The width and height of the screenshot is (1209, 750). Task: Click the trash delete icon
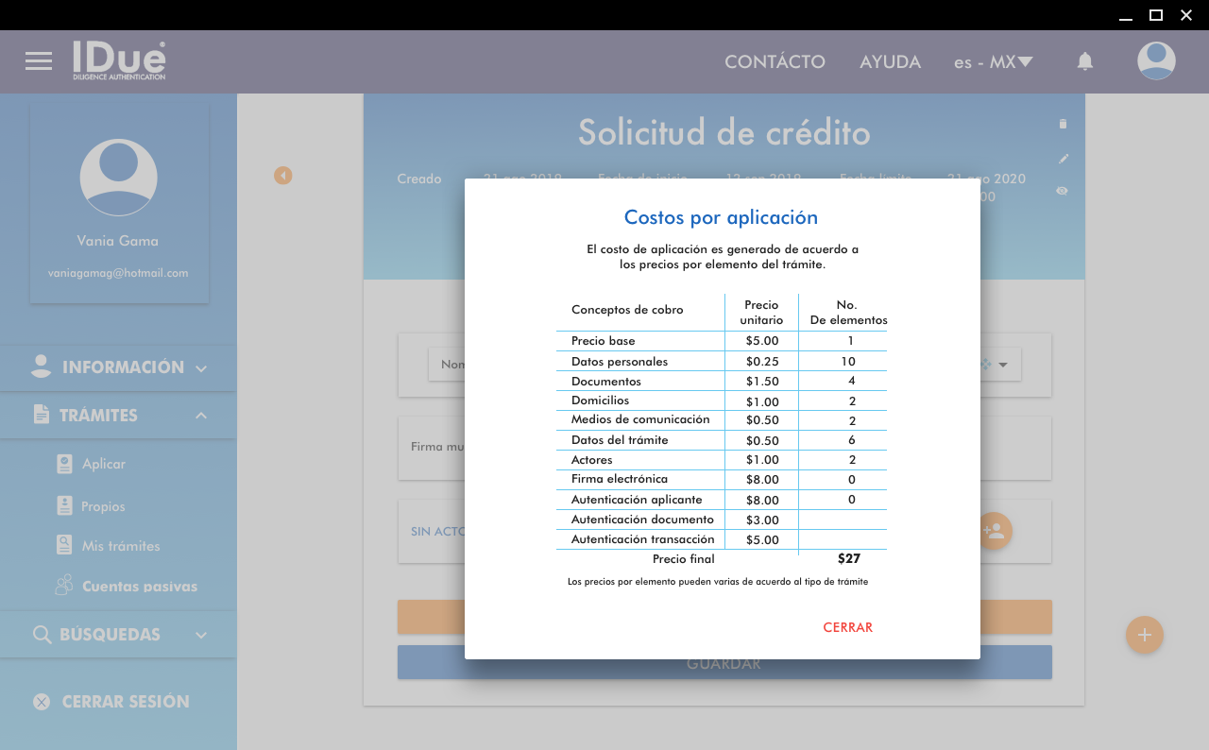click(1063, 124)
